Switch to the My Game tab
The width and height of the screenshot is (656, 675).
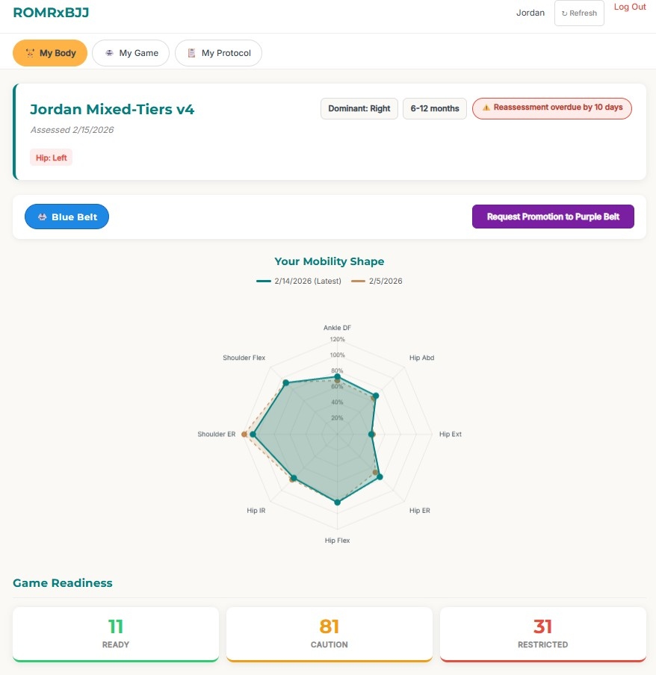click(130, 53)
